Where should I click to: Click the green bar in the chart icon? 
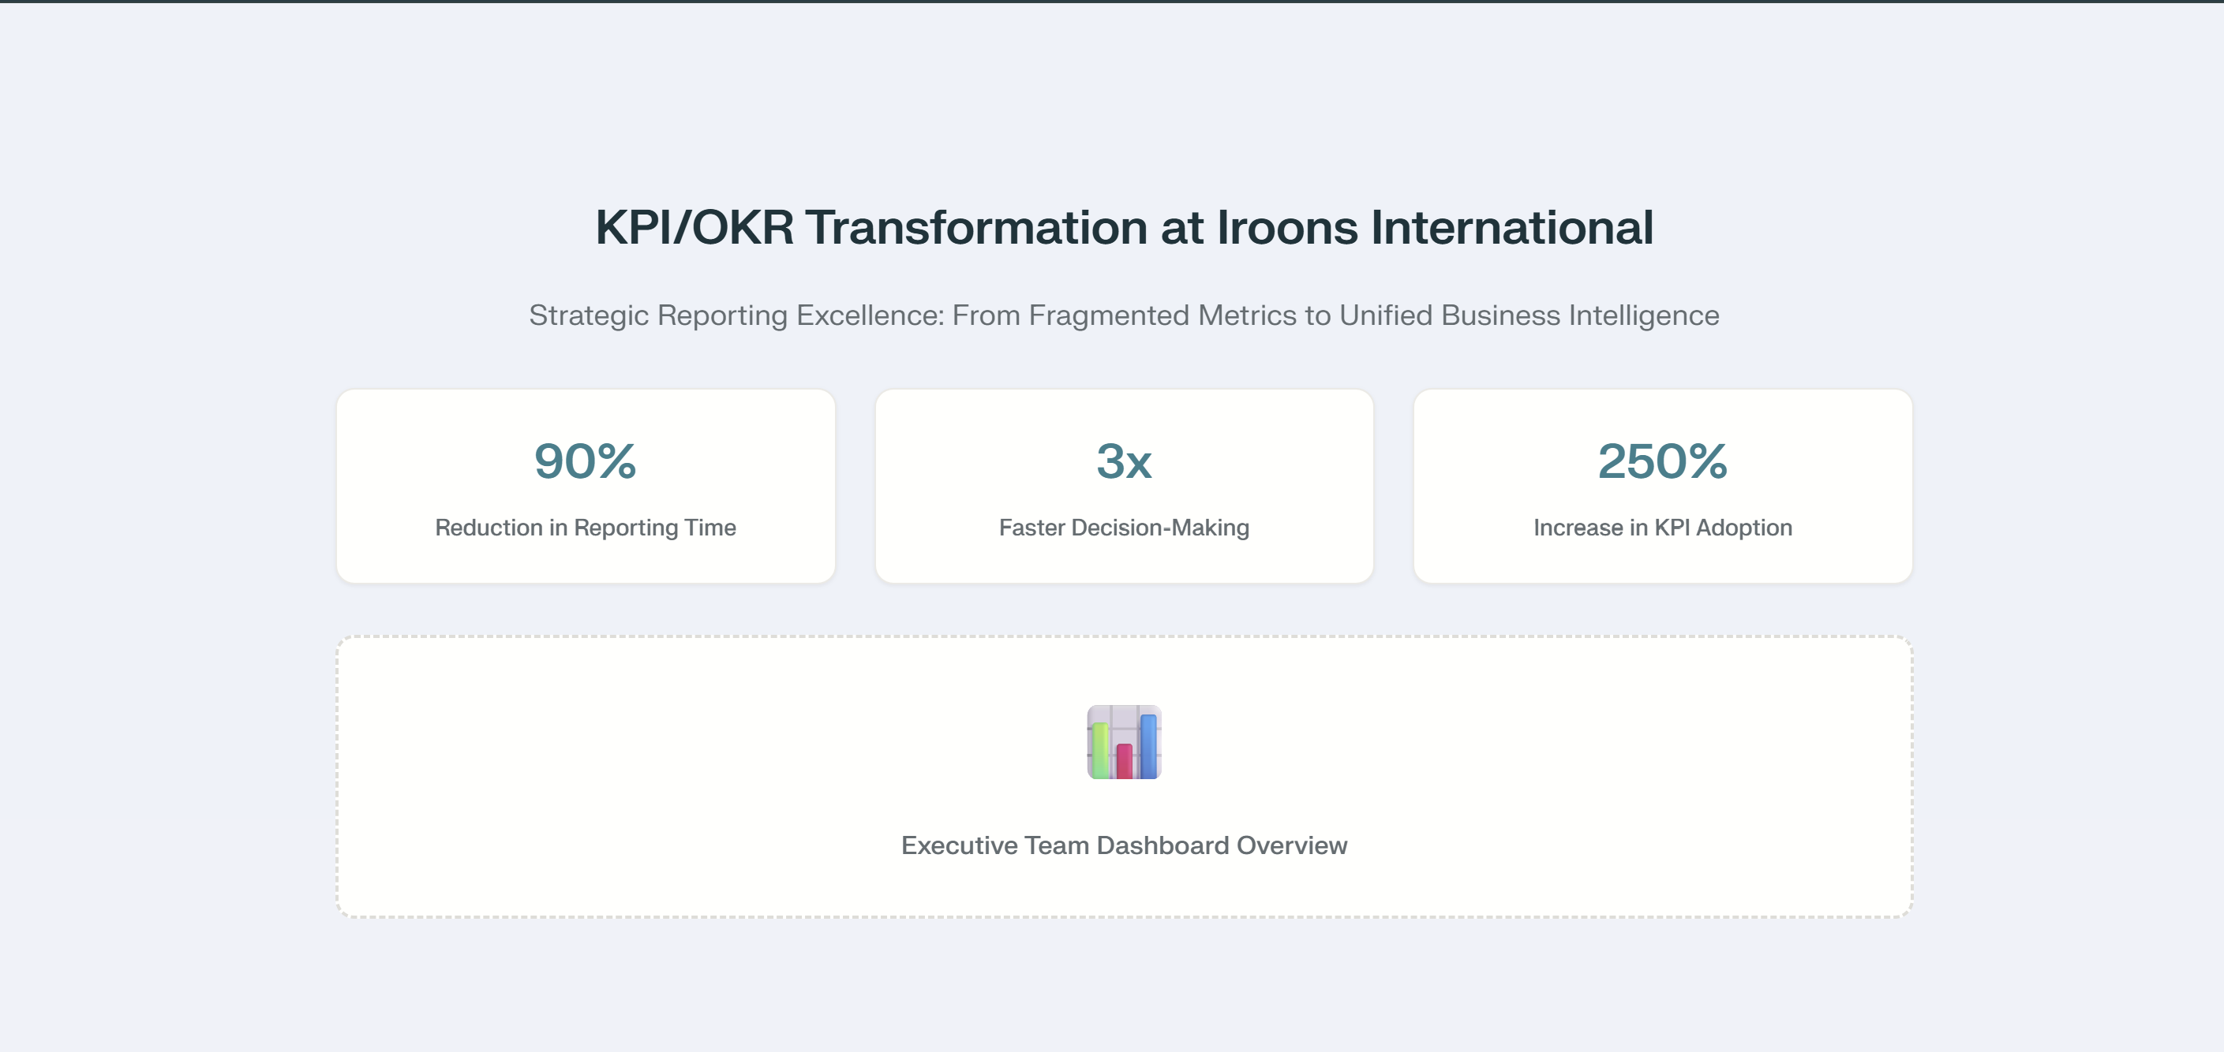[1099, 750]
